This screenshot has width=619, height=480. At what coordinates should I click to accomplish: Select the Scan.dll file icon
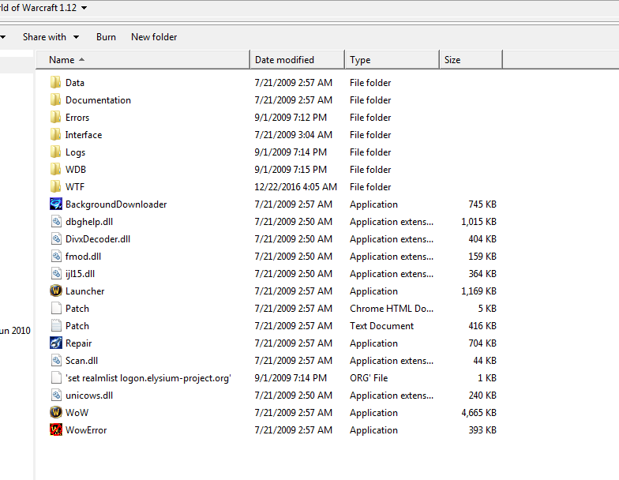pos(56,360)
